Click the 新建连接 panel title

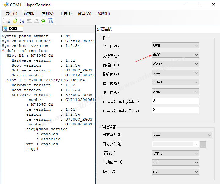[x=104, y=29]
